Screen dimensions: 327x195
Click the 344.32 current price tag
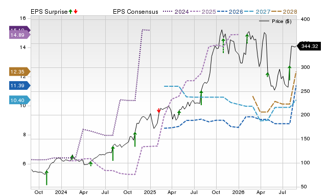[309, 46]
